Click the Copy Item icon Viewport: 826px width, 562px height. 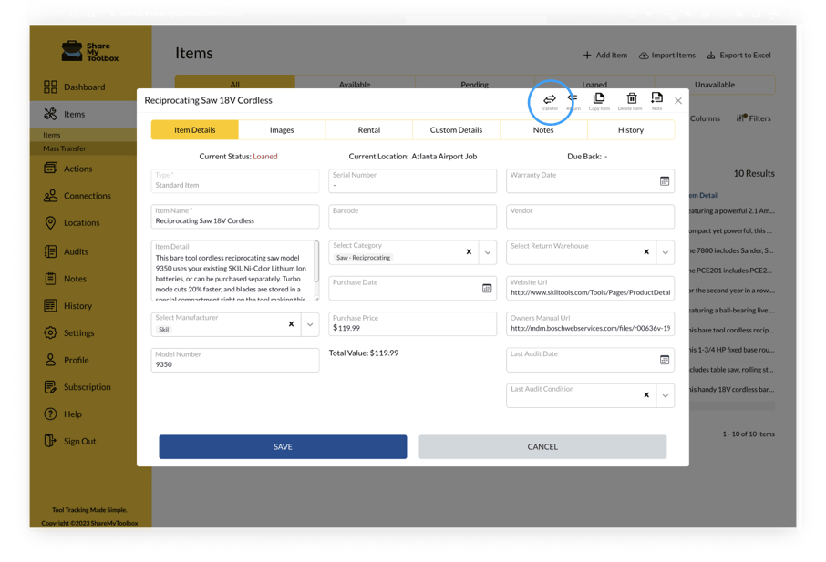599,99
